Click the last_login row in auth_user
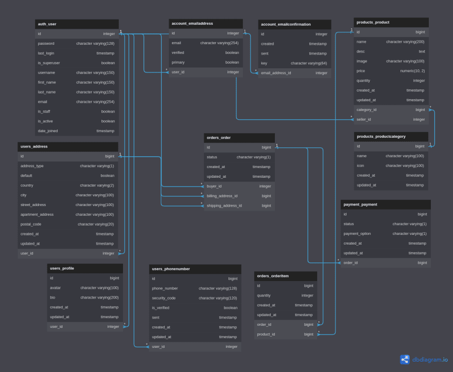This screenshot has width=453, height=372. [x=77, y=53]
